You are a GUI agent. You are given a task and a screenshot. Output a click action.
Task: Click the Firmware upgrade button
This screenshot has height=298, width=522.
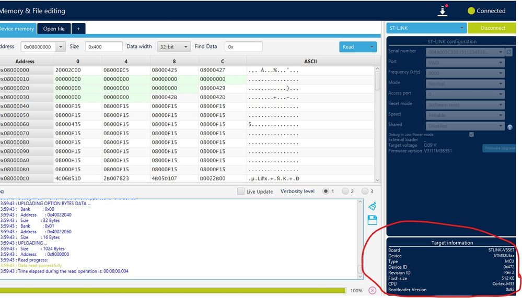coord(499,148)
